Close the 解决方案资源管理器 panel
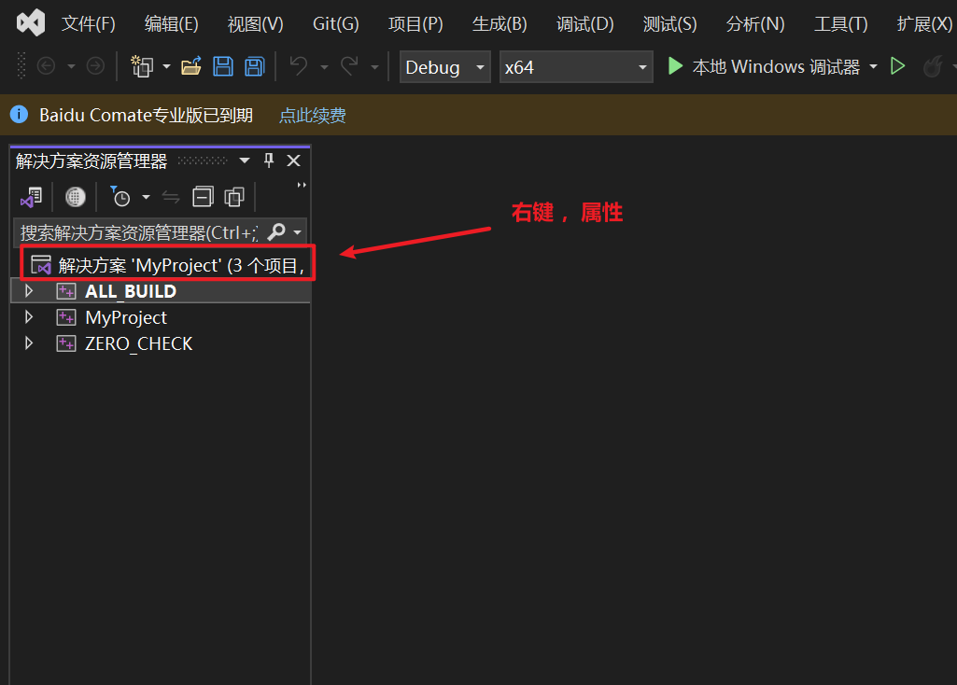 coord(293,161)
